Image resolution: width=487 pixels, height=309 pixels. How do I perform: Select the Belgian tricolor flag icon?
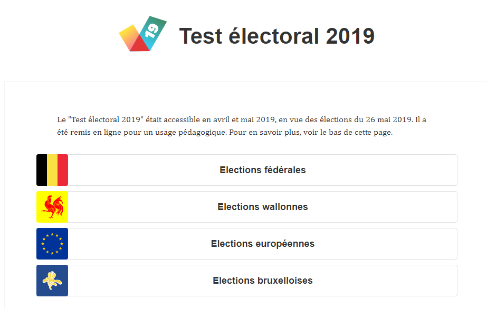(52, 170)
